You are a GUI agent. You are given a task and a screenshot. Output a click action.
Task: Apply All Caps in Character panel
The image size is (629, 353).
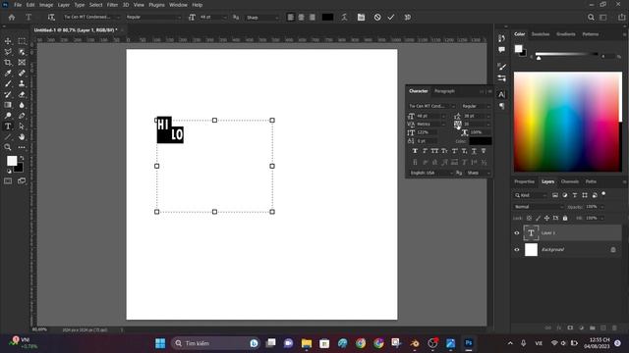click(x=434, y=151)
